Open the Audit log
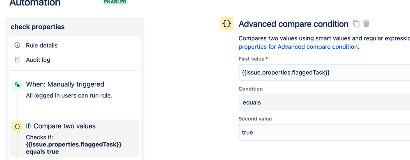The width and height of the screenshot is (410, 160). tap(38, 60)
